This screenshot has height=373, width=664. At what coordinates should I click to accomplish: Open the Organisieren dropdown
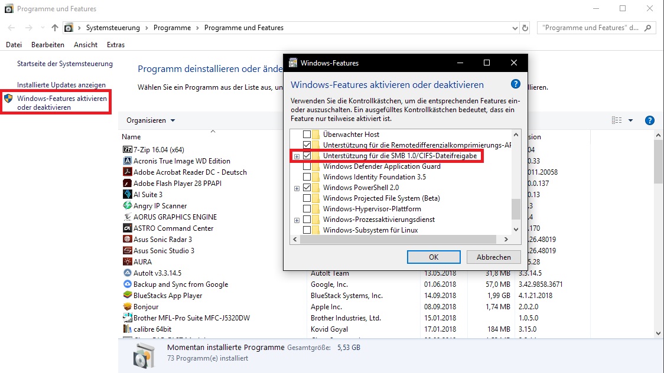coord(151,120)
